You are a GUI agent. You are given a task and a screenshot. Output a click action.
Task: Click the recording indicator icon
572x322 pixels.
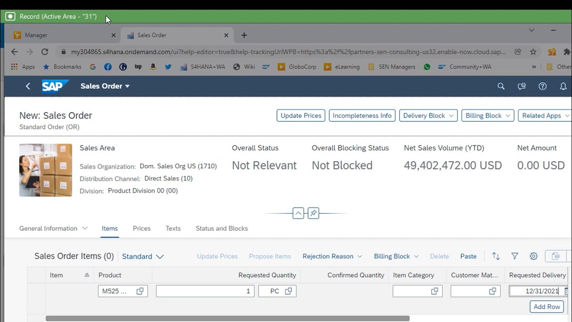10,17
